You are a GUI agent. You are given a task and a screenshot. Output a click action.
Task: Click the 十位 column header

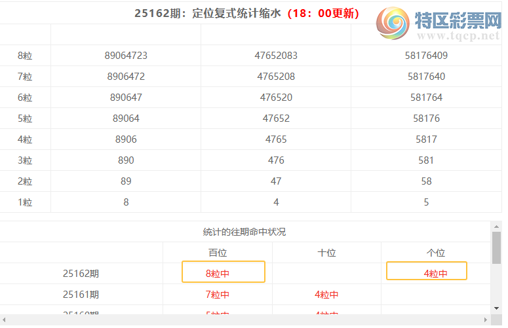pos(326,253)
